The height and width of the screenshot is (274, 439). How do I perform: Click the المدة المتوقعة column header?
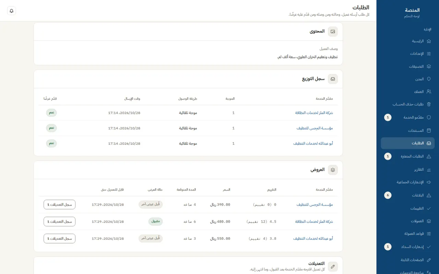coord(186,189)
